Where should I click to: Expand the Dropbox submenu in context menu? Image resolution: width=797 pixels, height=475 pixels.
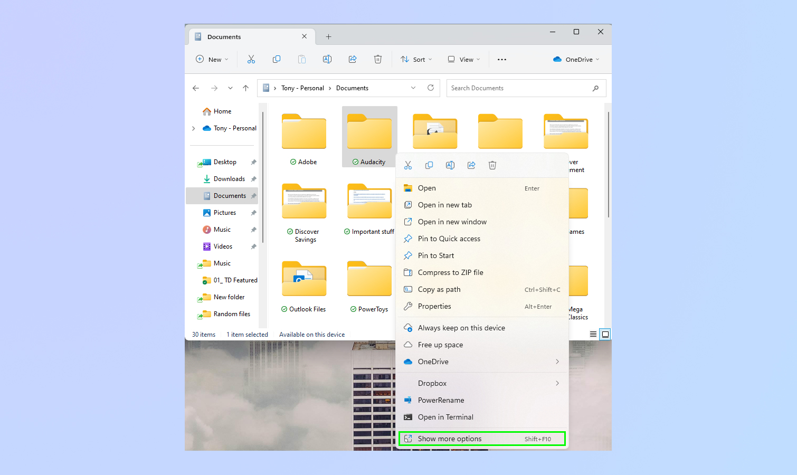click(x=557, y=383)
